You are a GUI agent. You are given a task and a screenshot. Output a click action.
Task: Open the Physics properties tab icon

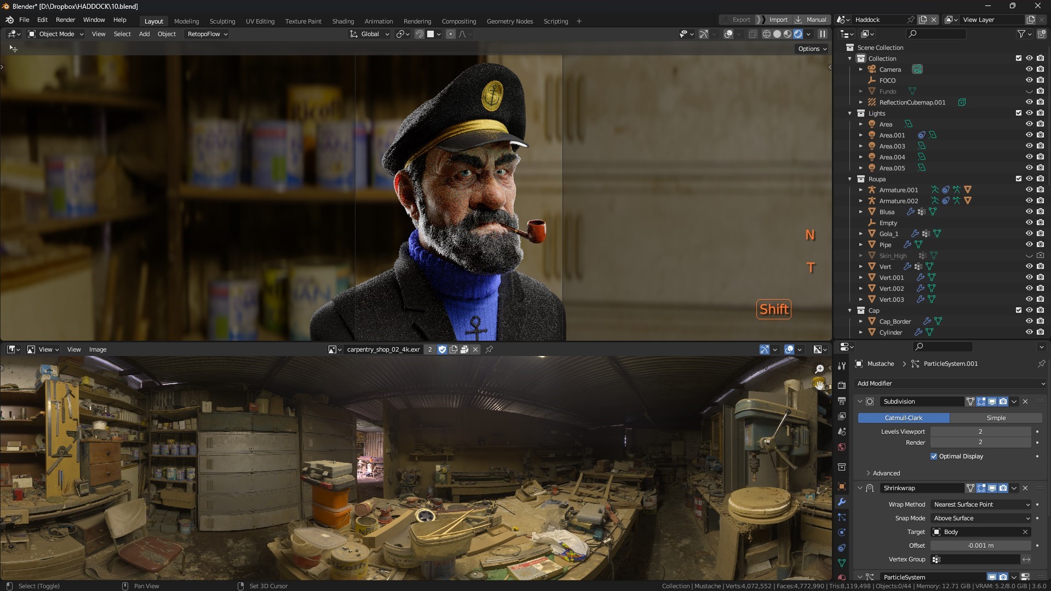click(x=842, y=532)
